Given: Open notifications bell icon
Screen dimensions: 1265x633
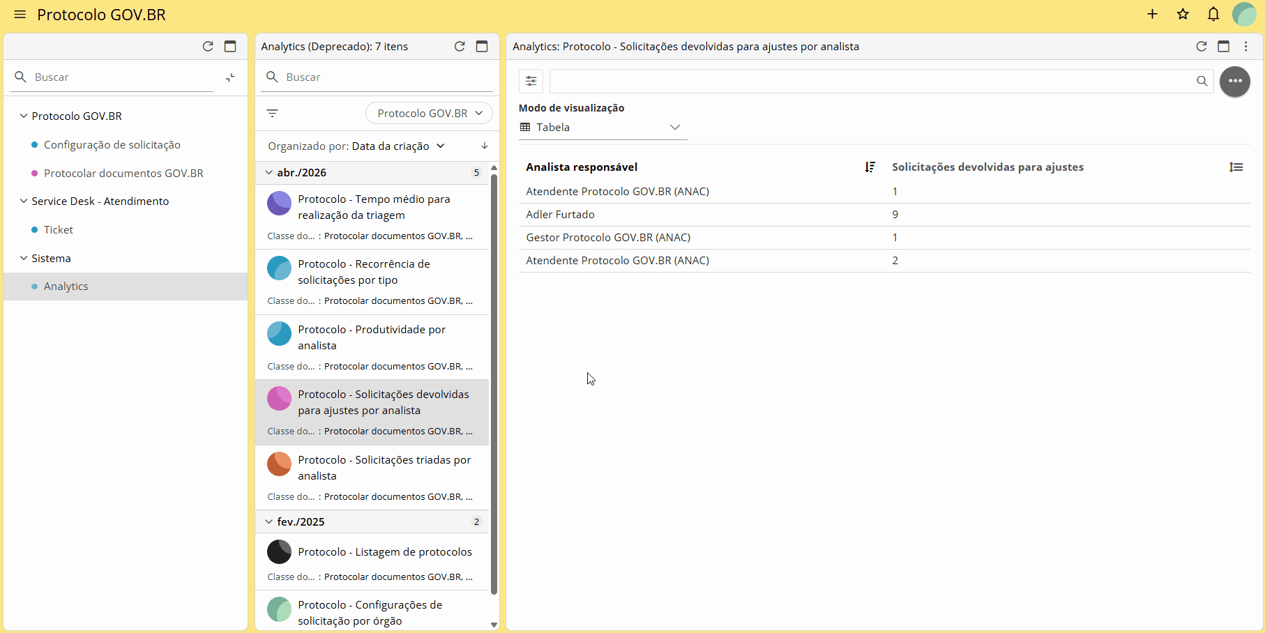Looking at the screenshot, I should (x=1213, y=14).
